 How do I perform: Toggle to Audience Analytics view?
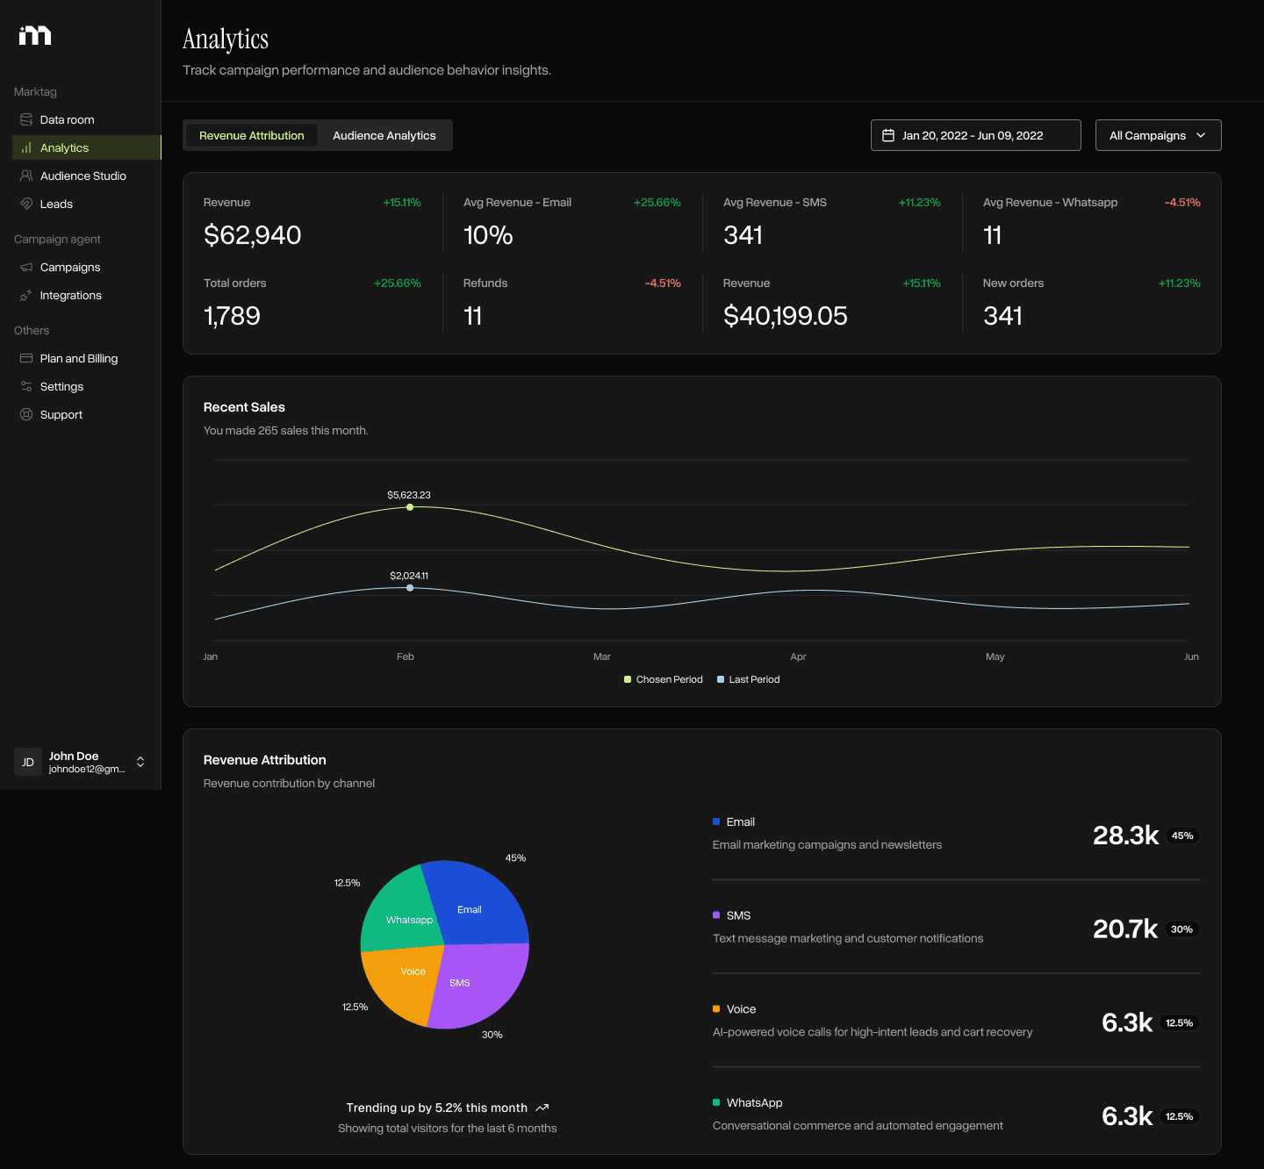[x=384, y=135]
